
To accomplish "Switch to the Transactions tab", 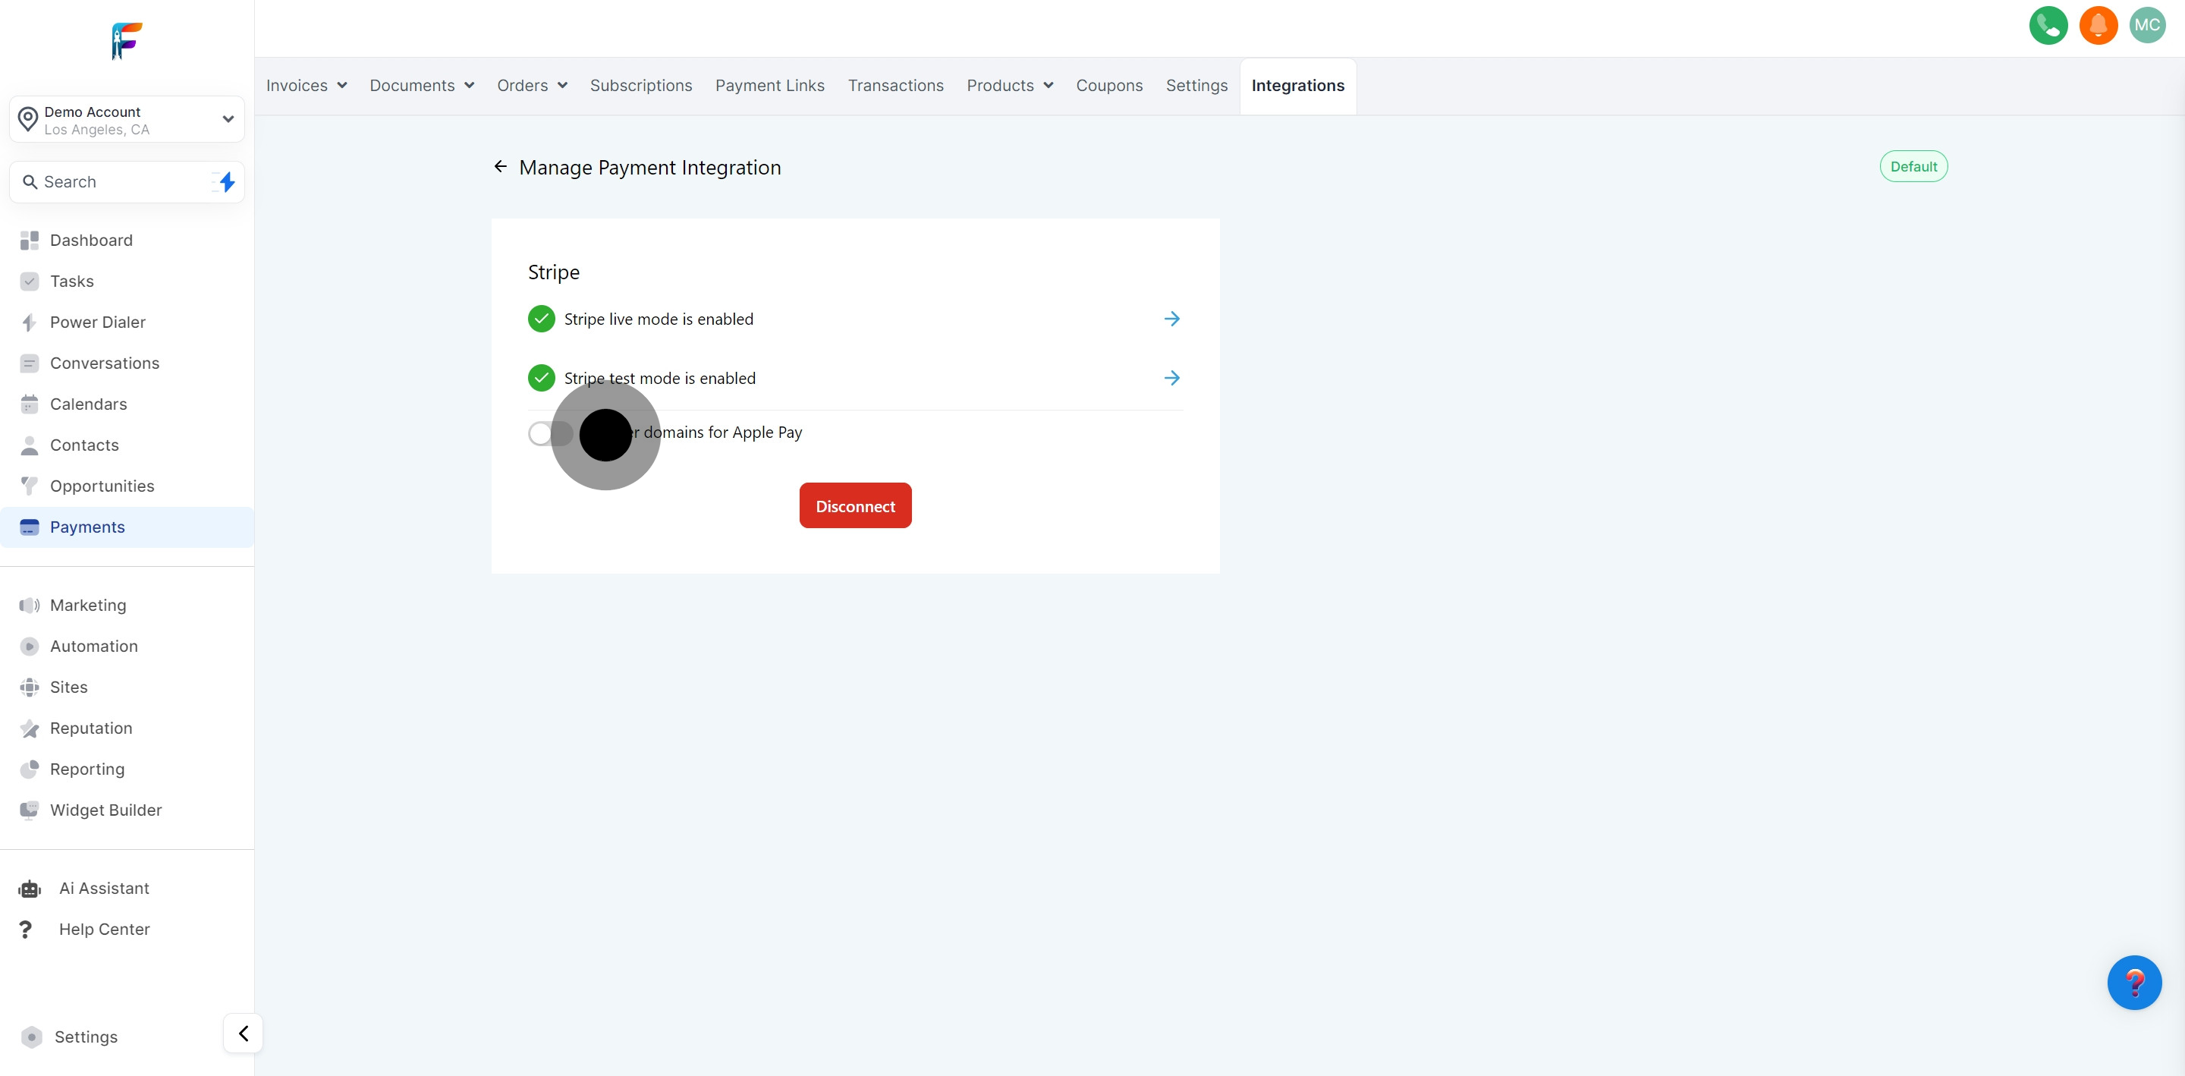I will pos(895,86).
